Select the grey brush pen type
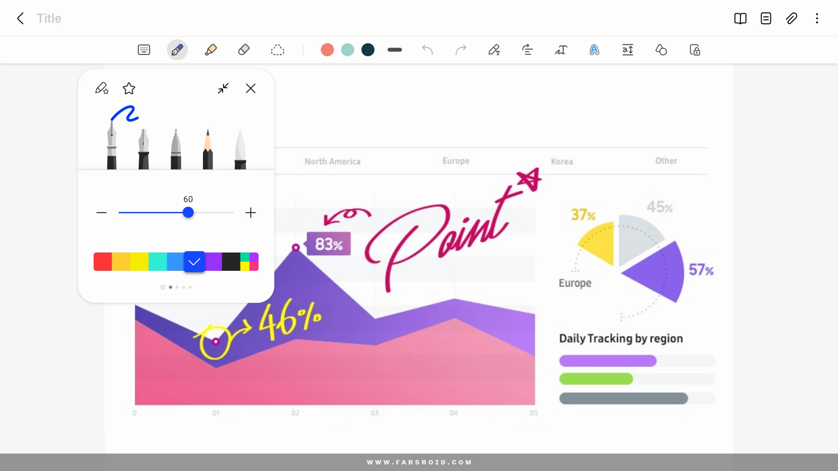Viewport: 838px width, 471px height. click(x=176, y=149)
